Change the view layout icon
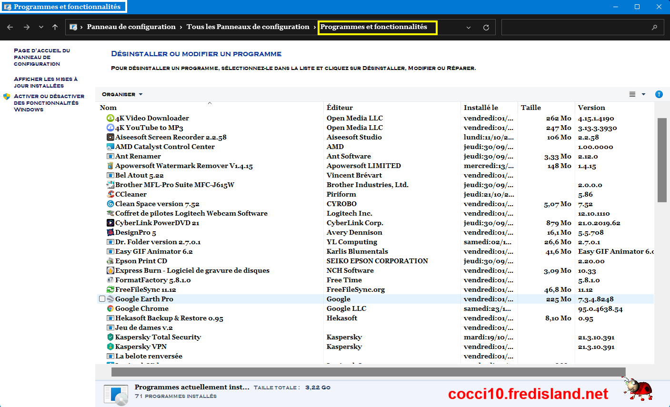The height and width of the screenshot is (407, 670). pos(632,94)
